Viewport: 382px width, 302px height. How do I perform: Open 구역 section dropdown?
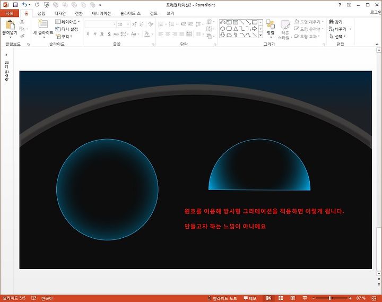click(64, 36)
